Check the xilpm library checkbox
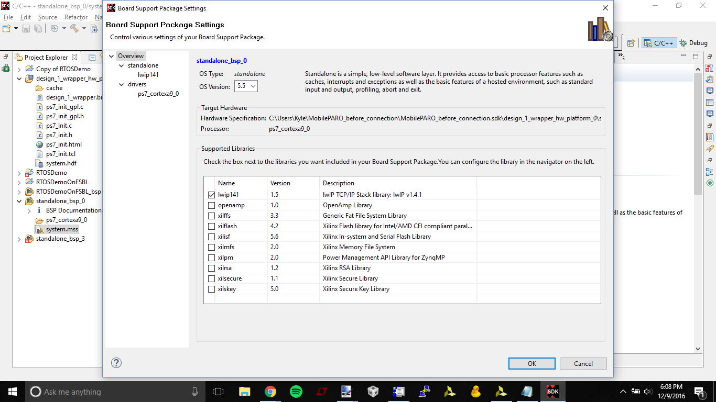The image size is (716, 402). tap(212, 258)
